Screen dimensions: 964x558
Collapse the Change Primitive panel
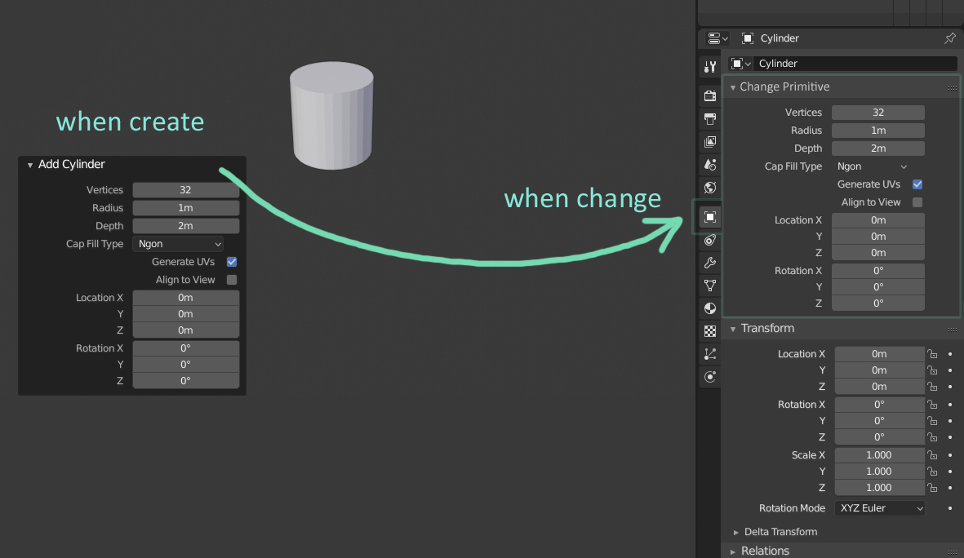tap(733, 87)
